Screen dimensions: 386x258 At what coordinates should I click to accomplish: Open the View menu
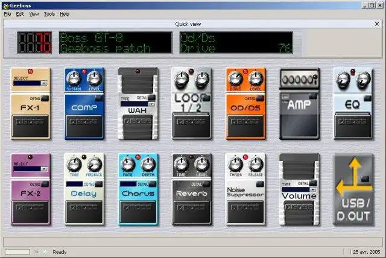pyautogui.click(x=34, y=14)
